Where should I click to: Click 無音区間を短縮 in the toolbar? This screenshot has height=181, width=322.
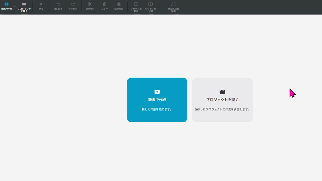coord(173,4)
